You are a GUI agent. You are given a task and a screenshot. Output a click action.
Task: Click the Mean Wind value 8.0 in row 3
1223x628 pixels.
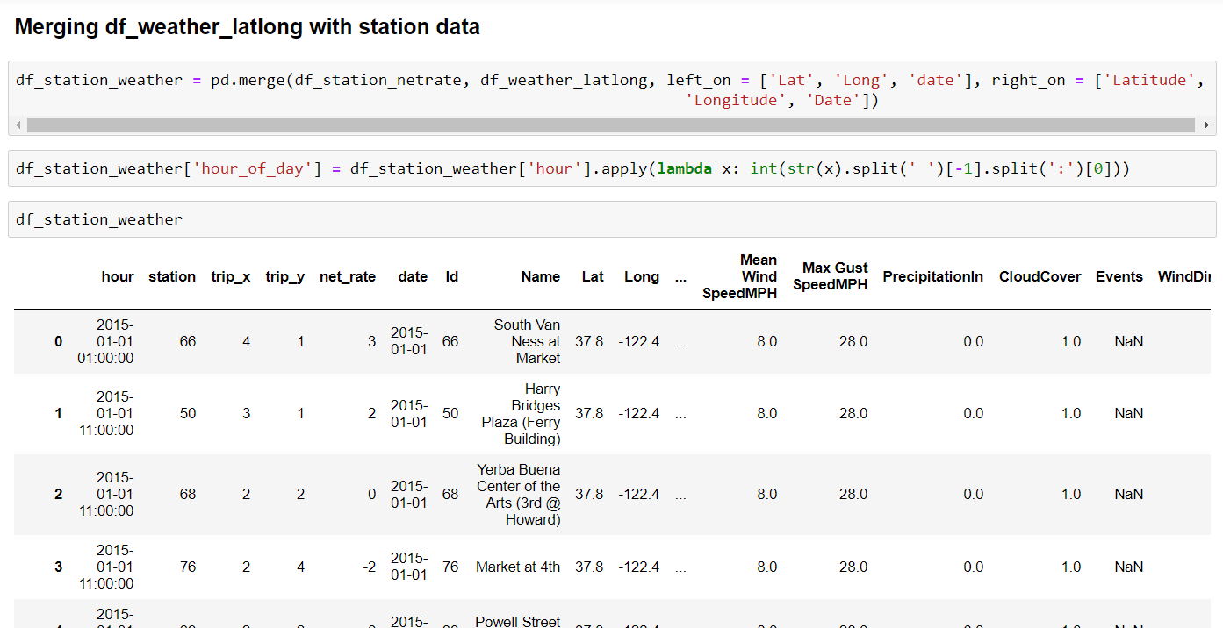click(767, 567)
